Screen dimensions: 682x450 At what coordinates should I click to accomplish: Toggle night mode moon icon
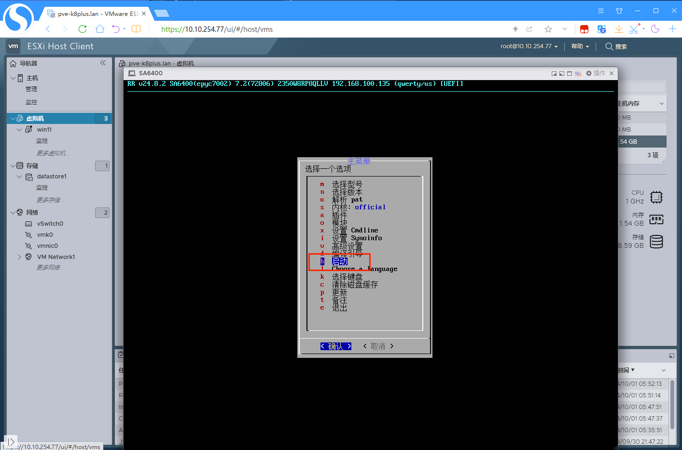click(x=655, y=29)
